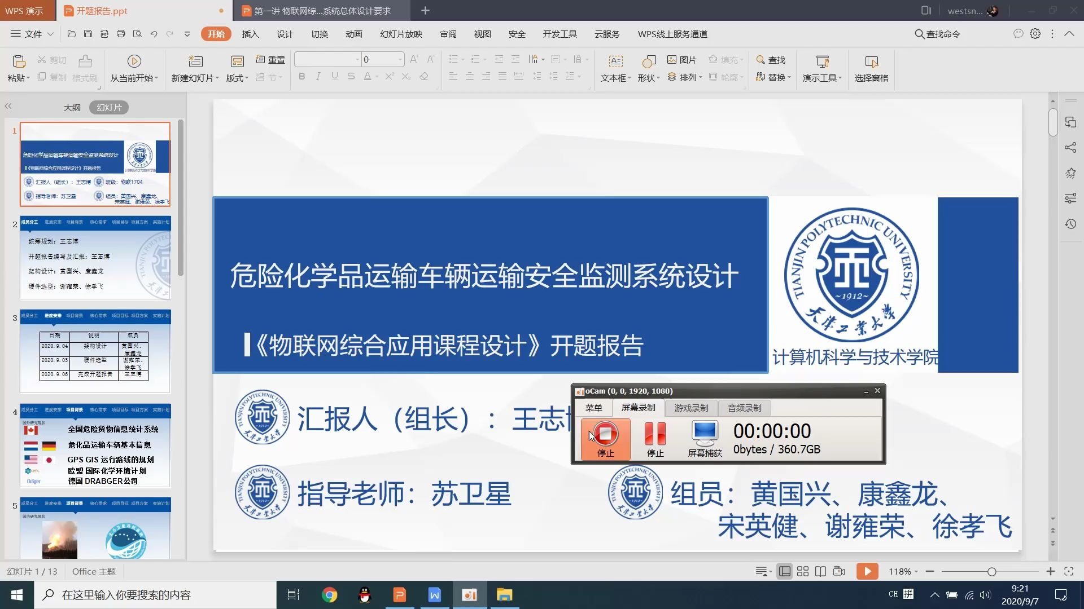Open the adjustment sliders icon in right sidebar
1084x609 pixels.
pyautogui.click(x=1070, y=198)
